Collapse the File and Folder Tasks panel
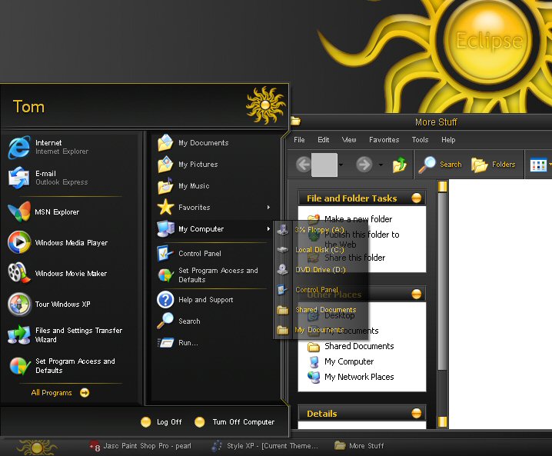The image size is (552, 456). [416, 198]
